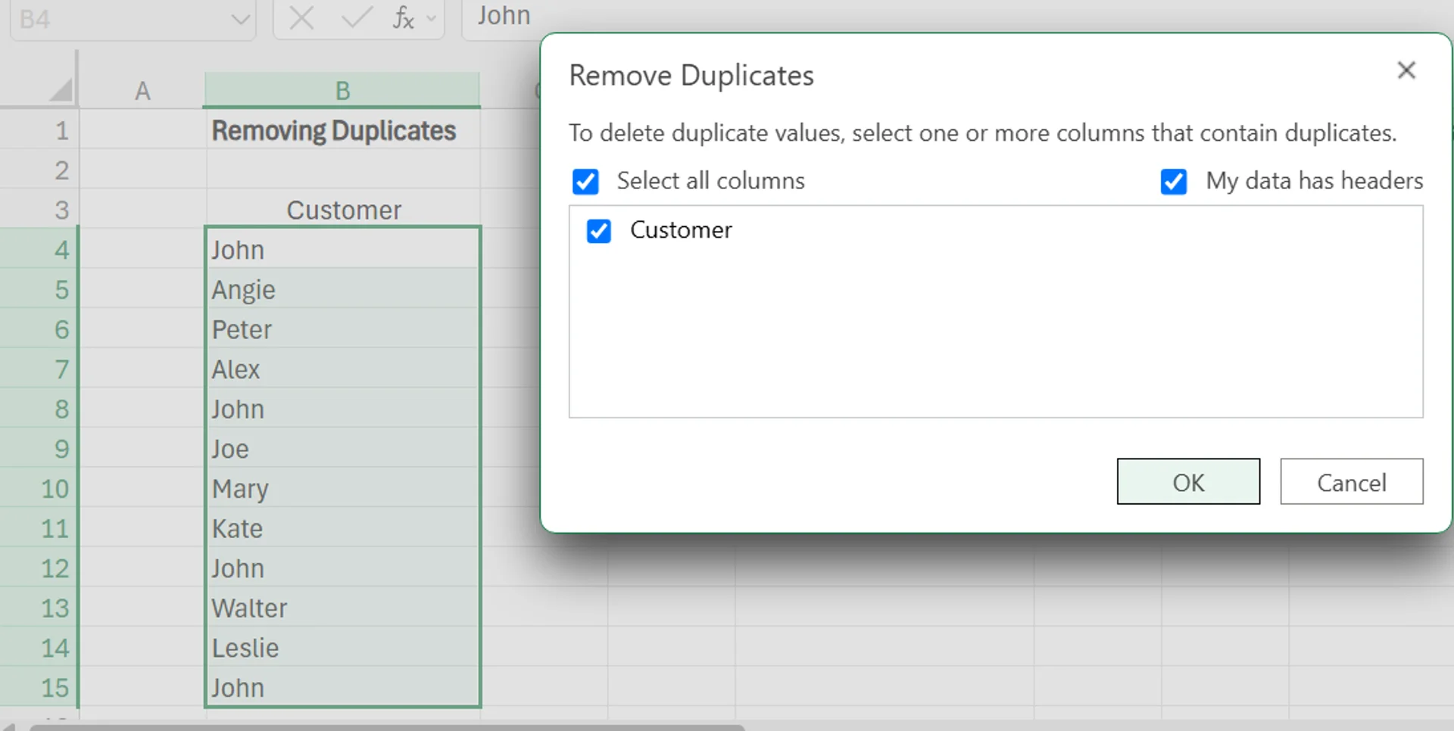Viewport: 1454px width, 731px height.
Task: Confirm entry with the checkmark icon
Action: click(x=356, y=17)
